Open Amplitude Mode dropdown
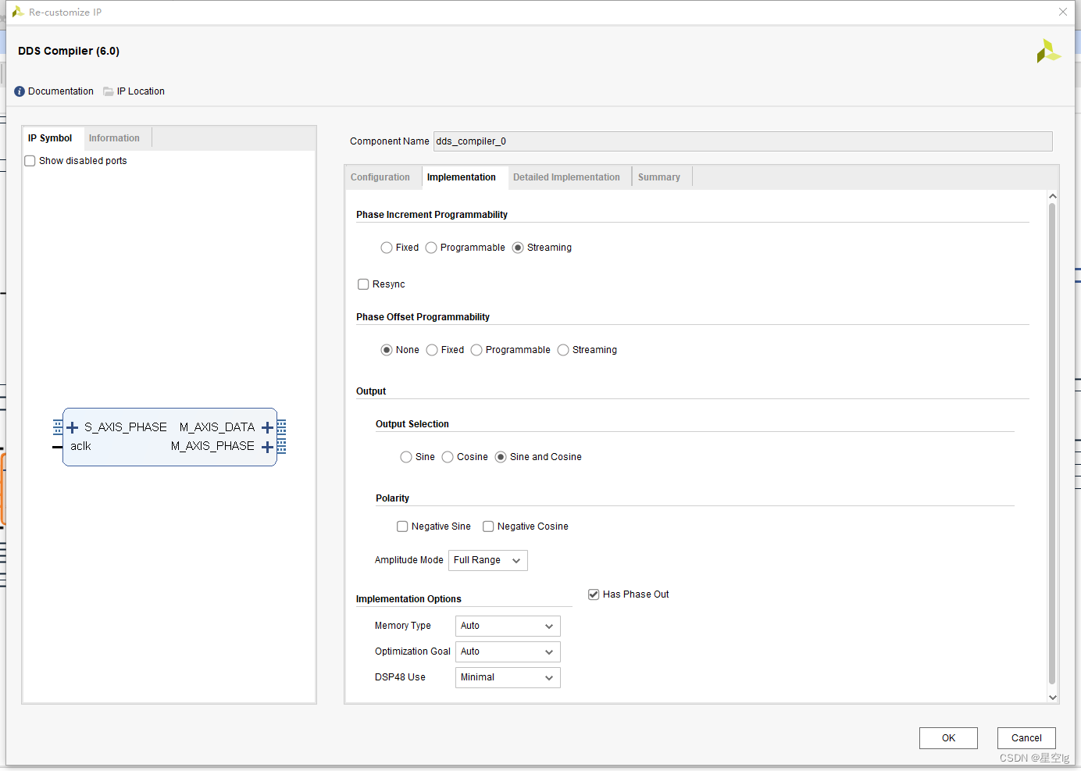The width and height of the screenshot is (1081, 771). (x=488, y=561)
